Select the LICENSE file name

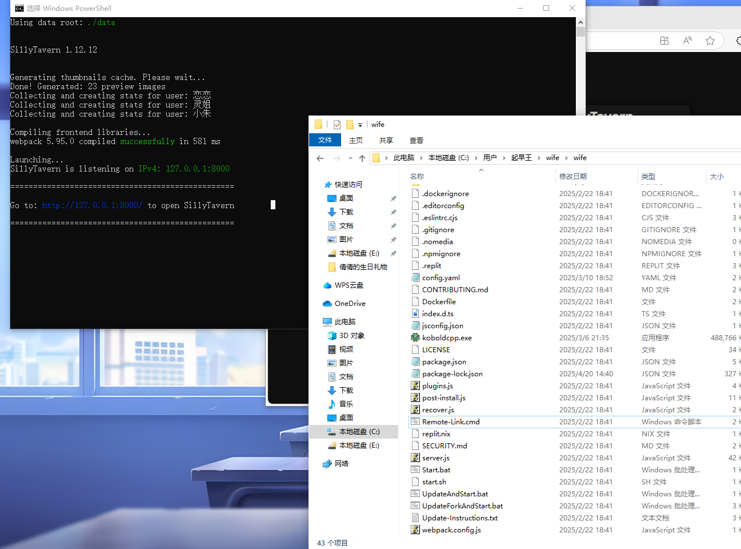coord(436,349)
